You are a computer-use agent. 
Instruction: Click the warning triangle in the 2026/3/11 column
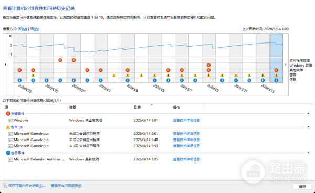(236, 76)
